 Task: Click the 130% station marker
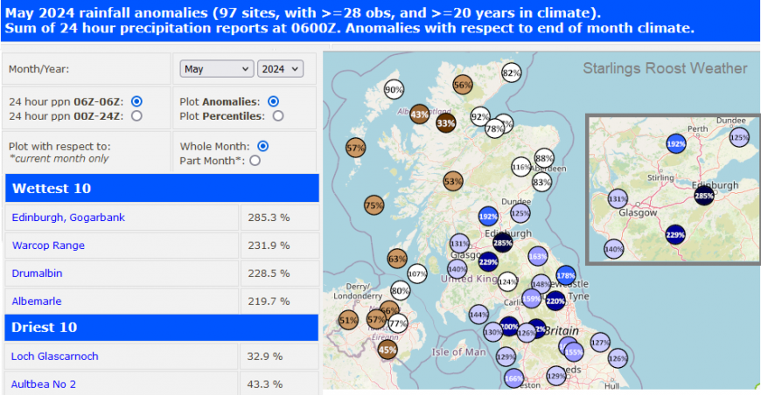(x=492, y=332)
